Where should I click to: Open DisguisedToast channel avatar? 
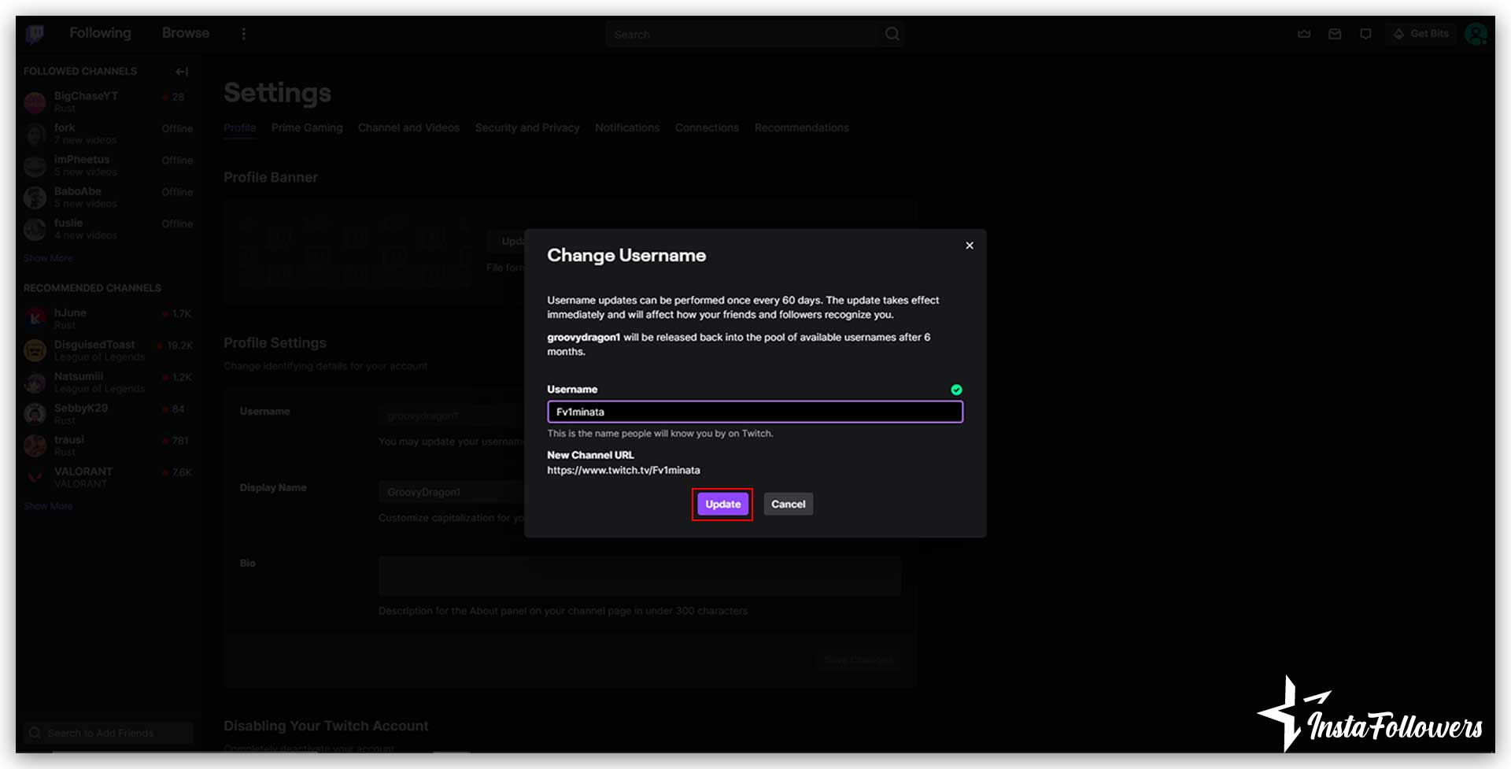[35, 350]
